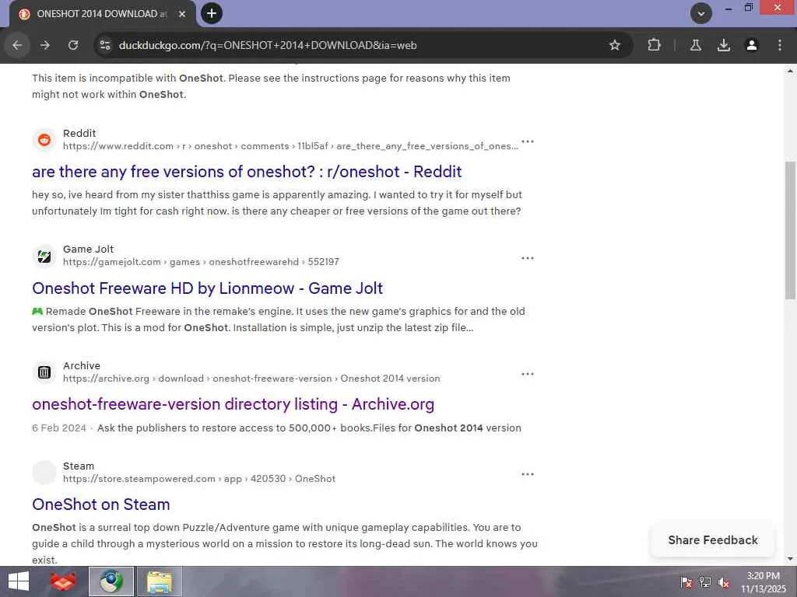The width and height of the screenshot is (797, 597).
Task: Open more options for Game Jolt result
Action: pos(528,258)
